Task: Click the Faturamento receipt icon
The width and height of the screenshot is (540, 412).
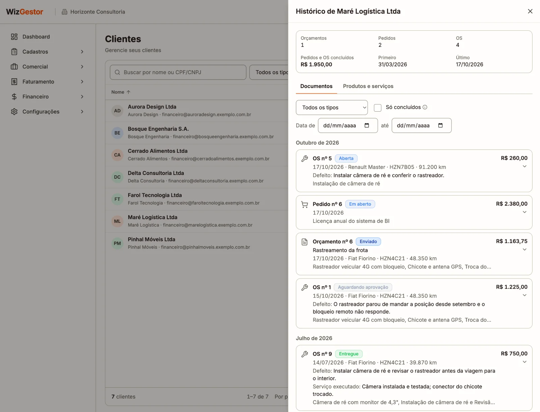Action: point(14,82)
